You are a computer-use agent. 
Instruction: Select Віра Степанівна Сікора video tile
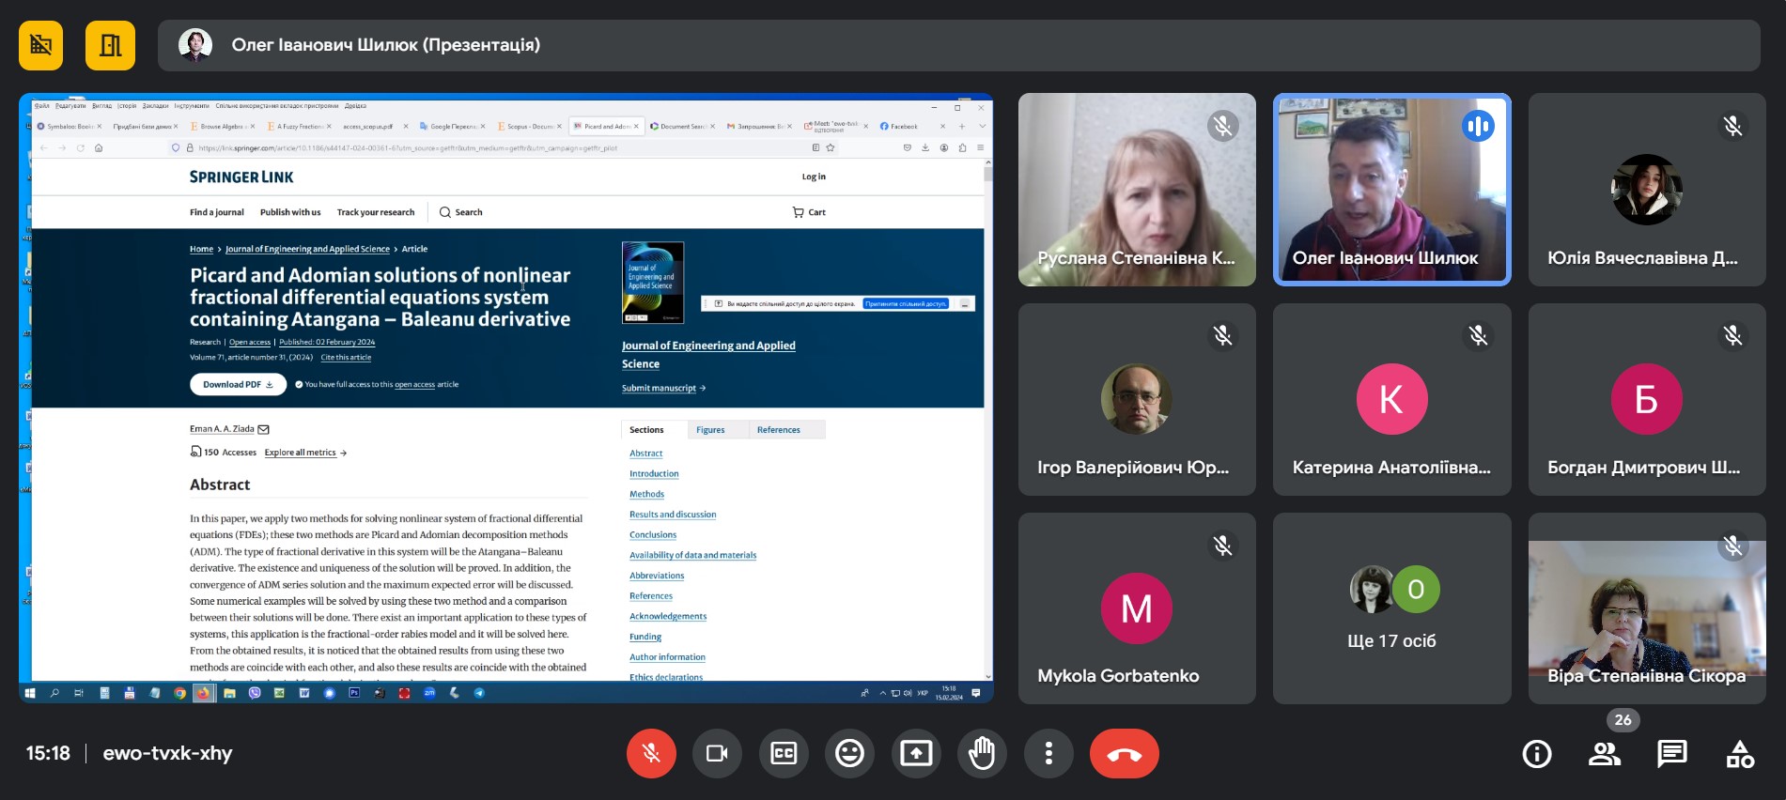[x=1647, y=608]
